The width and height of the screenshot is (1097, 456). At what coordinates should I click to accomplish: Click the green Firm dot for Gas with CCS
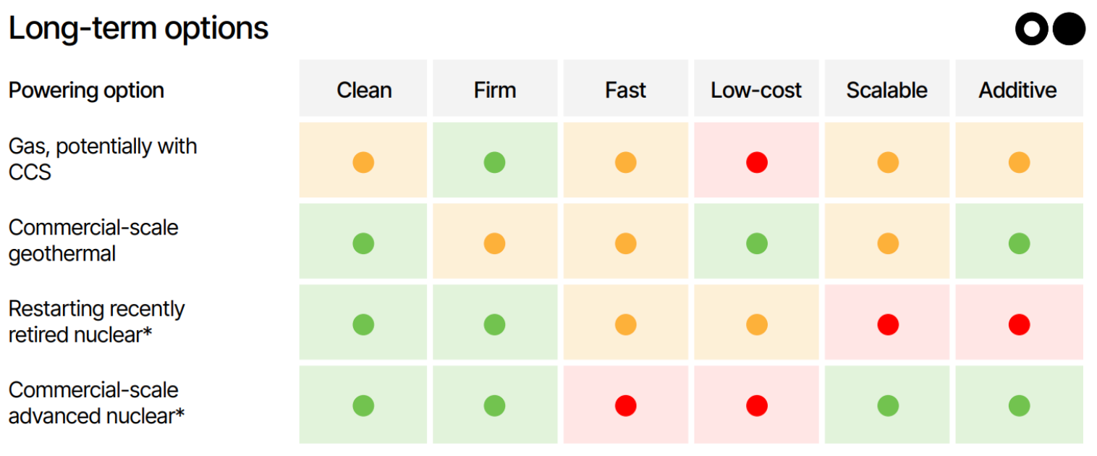(x=495, y=161)
